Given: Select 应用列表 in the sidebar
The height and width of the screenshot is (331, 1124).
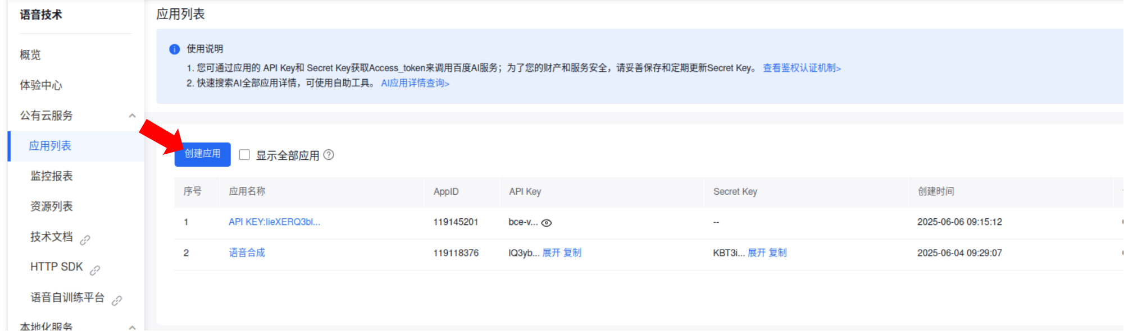Looking at the screenshot, I should pos(50,146).
